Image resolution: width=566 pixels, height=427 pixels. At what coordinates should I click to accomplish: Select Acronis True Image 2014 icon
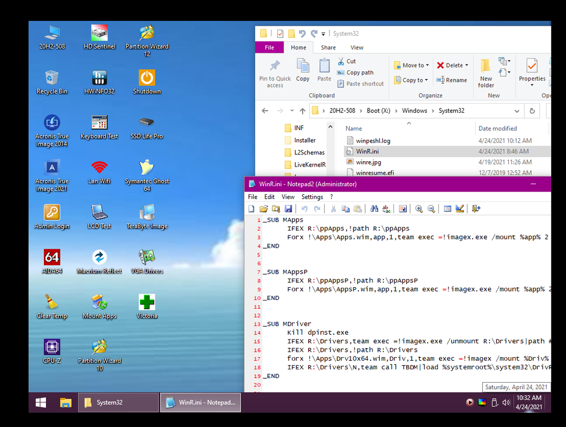coord(52,131)
